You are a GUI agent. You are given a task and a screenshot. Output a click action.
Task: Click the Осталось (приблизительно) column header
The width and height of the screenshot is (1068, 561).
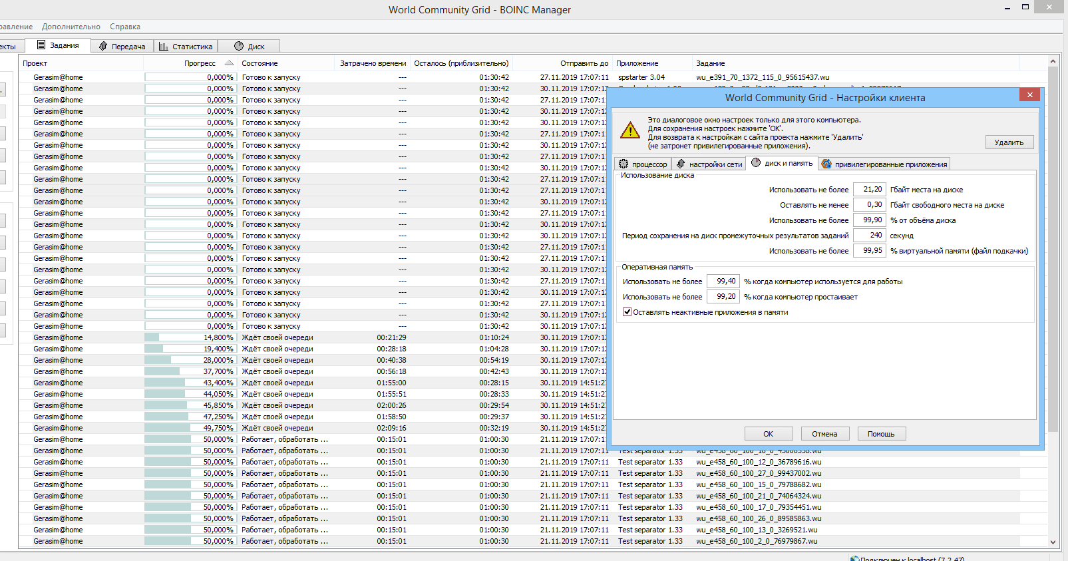click(x=461, y=63)
